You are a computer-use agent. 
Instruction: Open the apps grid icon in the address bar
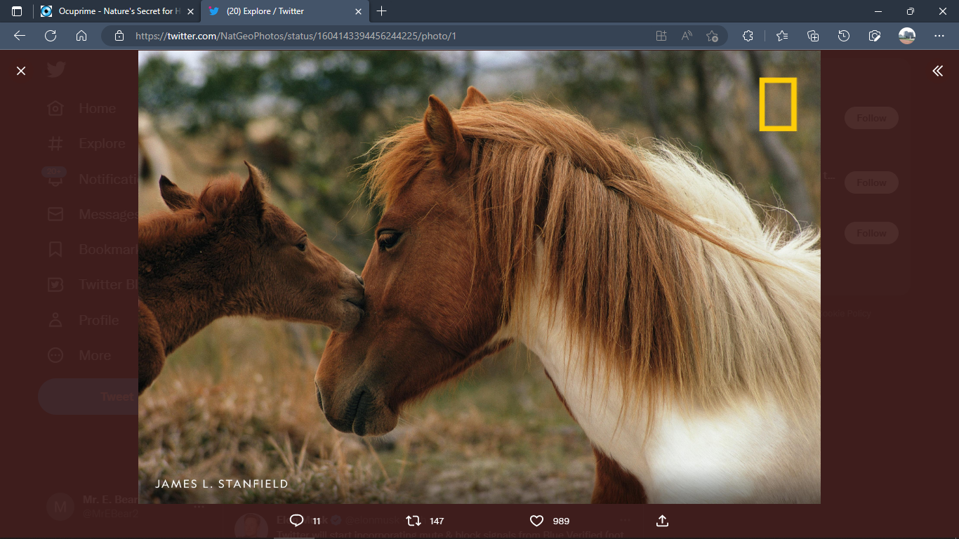pos(661,36)
